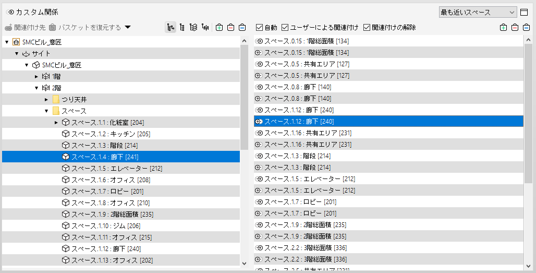The height and width of the screenshot is (273, 536).
Task: Select スペース.1.9 : 2階総面積 [235] in tree
Action: click(x=121, y=214)
